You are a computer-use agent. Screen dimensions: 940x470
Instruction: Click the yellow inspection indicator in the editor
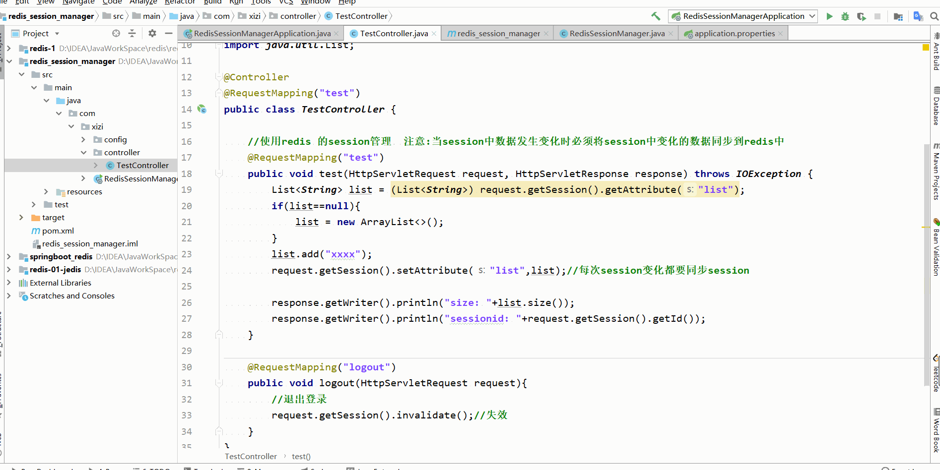[x=926, y=48]
